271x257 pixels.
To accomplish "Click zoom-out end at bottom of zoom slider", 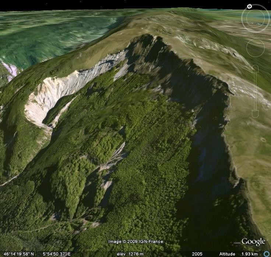I will pyautogui.click(x=255, y=114).
